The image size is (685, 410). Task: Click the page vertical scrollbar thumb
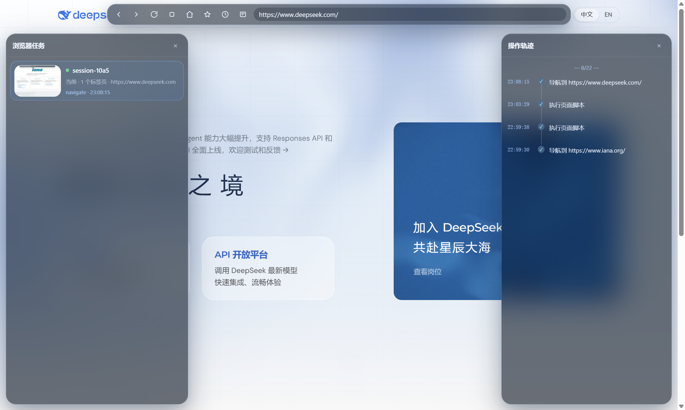tap(681, 123)
